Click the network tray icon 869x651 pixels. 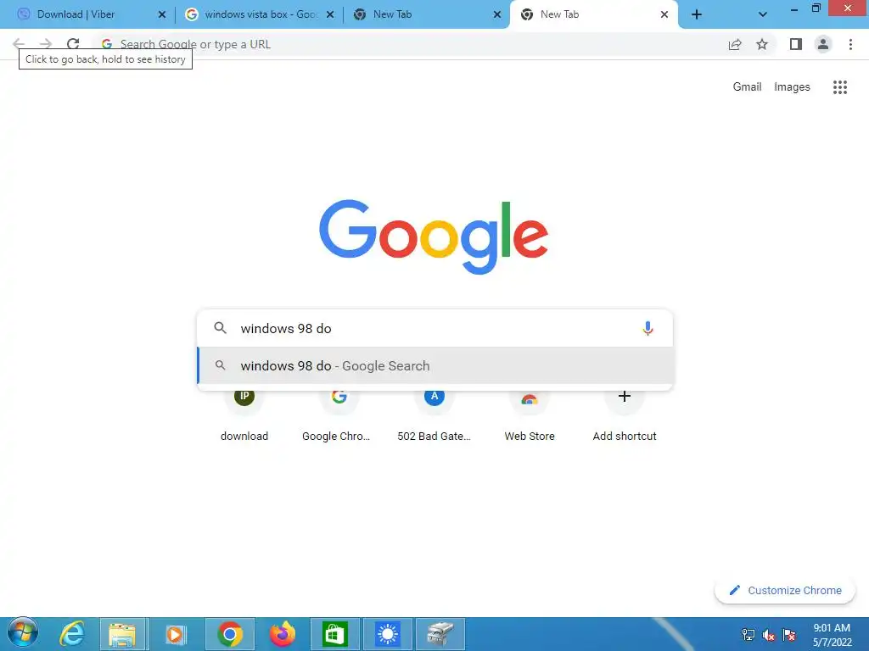[748, 635]
